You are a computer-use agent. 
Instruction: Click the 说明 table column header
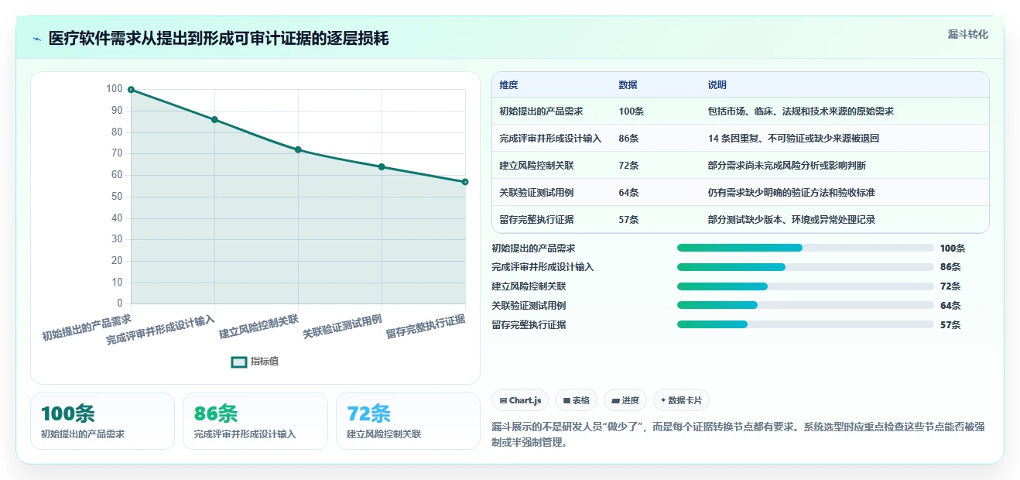click(x=717, y=85)
